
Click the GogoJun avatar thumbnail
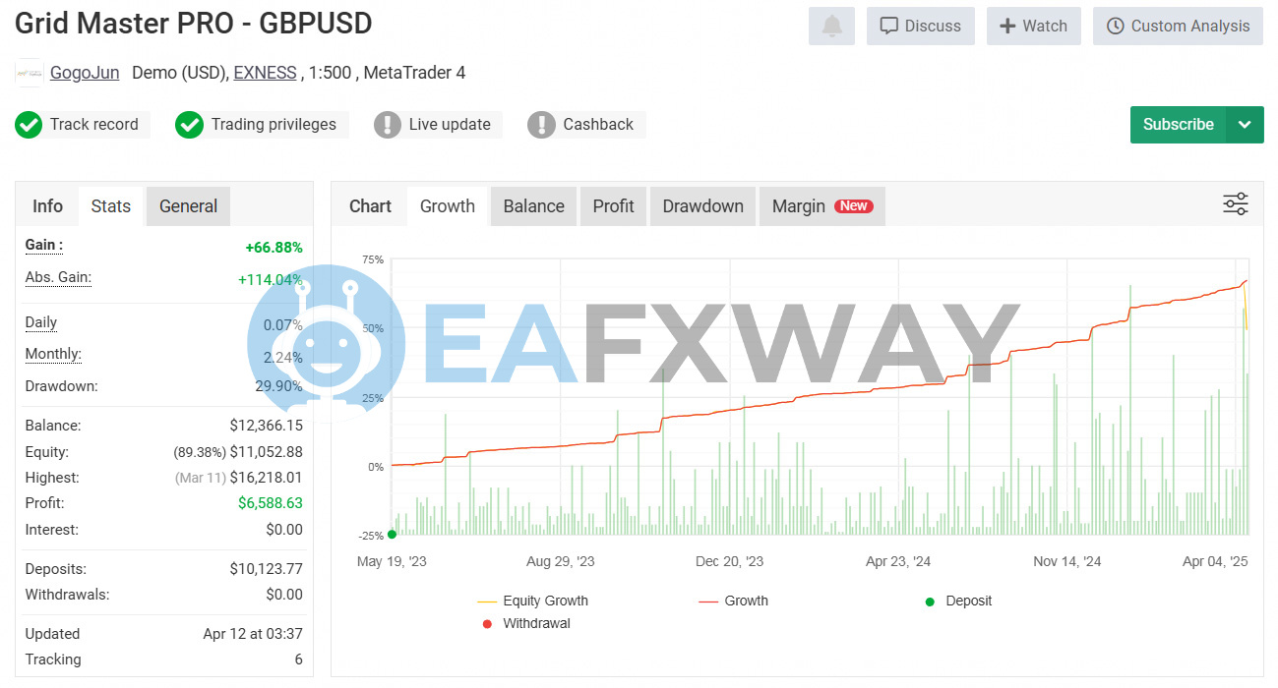(30, 73)
